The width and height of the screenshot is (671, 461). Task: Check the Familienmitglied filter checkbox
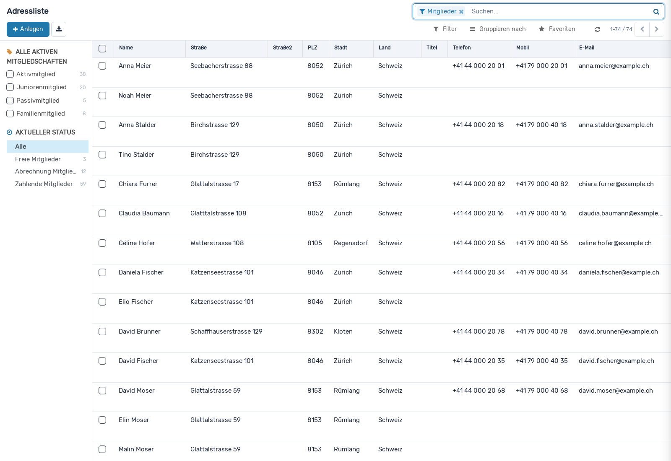coord(10,114)
